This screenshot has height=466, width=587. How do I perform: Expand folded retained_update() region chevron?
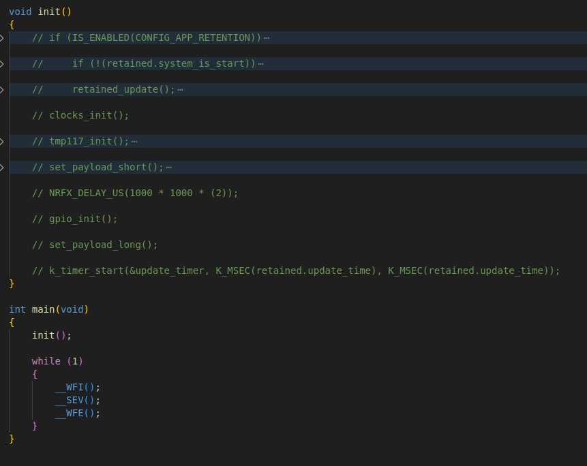pyautogui.click(x=2, y=90)
